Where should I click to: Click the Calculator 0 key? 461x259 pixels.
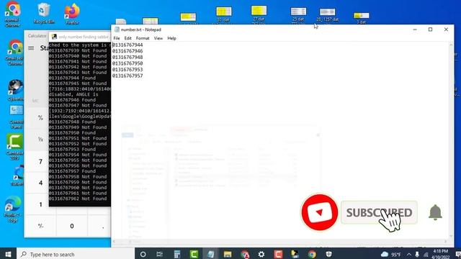tap(72, 226)
